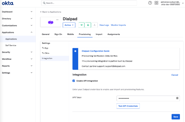Expand the Settings sidebar section
185x122 pixels.
click(x=17, y=73)
